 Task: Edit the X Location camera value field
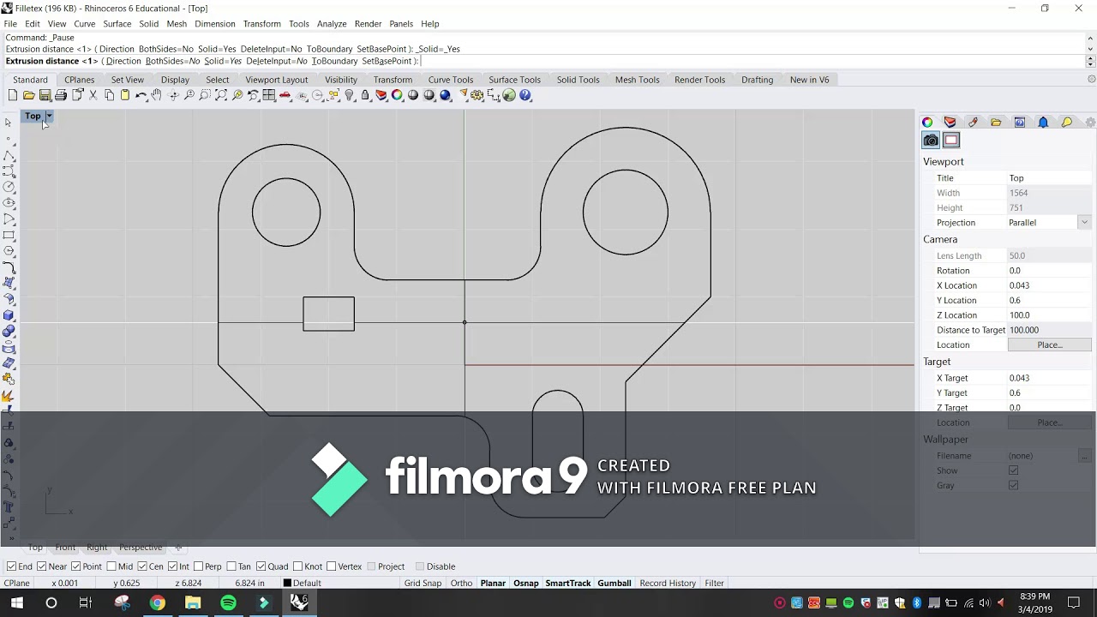click(x=1049, y=285)
